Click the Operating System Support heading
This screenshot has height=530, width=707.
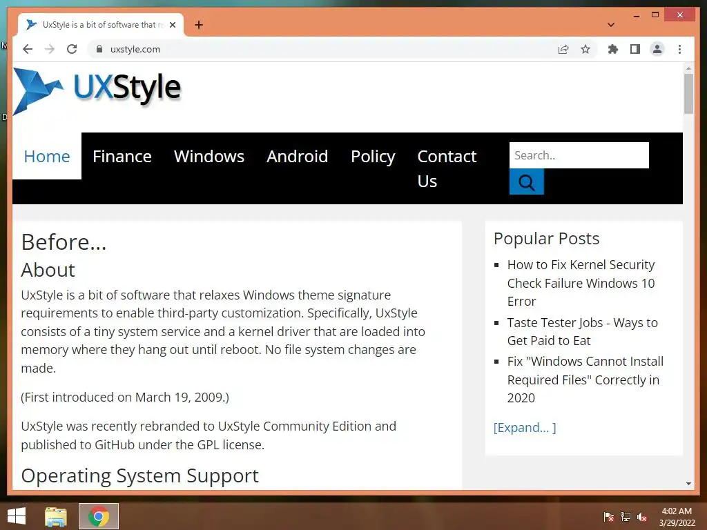139,476
